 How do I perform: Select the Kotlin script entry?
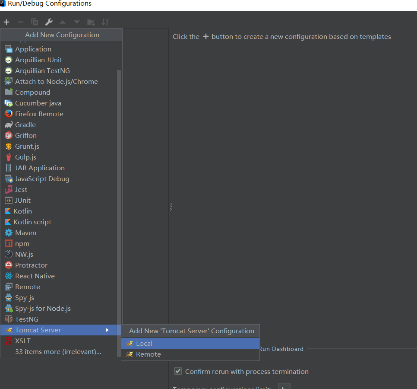[x=59, y=222]
